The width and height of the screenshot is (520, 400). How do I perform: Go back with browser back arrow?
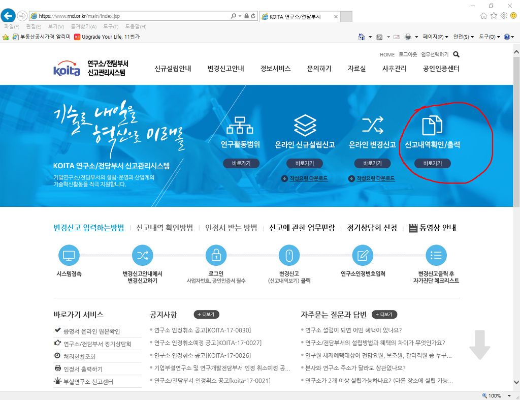8,15
